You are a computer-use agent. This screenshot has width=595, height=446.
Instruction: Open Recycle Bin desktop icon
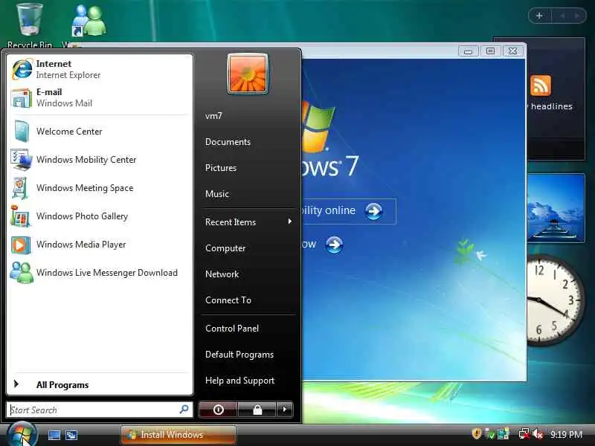pyautogui.click(x=29, y=25)
